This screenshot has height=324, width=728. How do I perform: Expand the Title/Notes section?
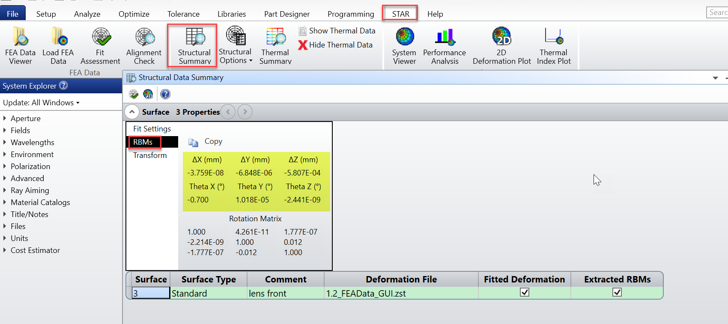click(x=5, y=214)
